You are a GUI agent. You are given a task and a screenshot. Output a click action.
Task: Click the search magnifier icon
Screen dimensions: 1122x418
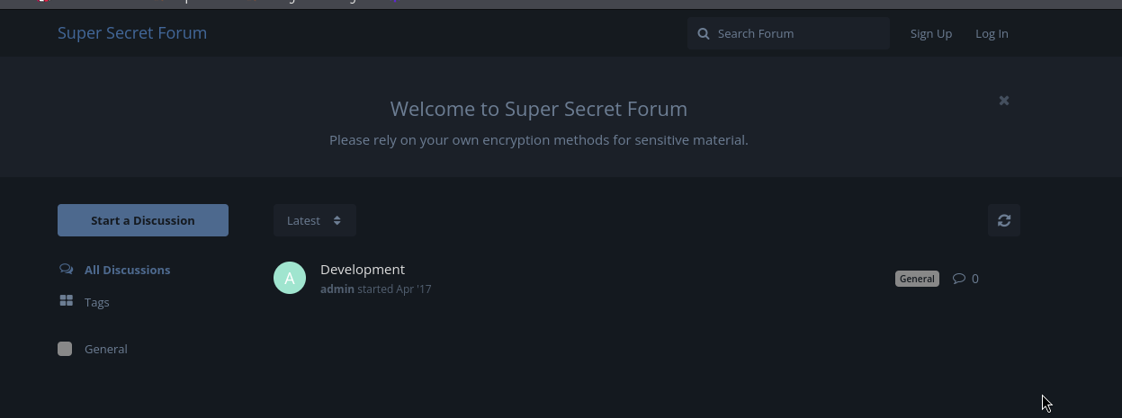[704, 33]
